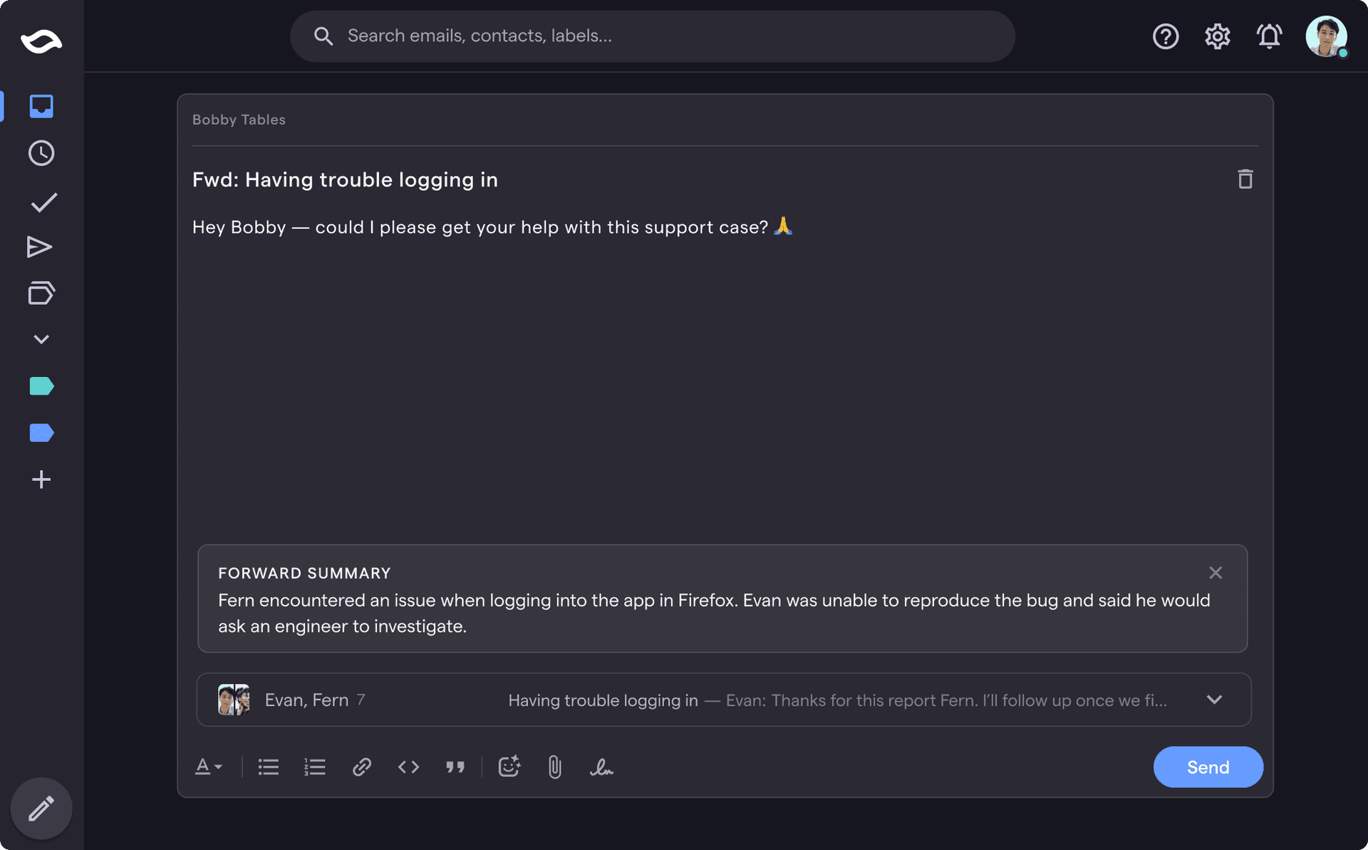Add your signature to the email

(x=602, y=767)
